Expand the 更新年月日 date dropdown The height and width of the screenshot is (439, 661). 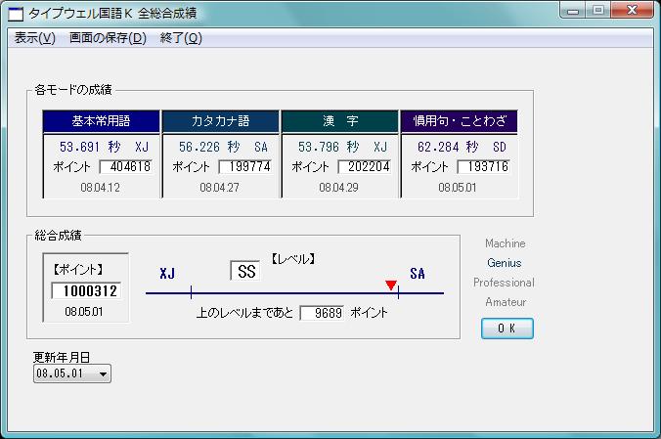103,373
